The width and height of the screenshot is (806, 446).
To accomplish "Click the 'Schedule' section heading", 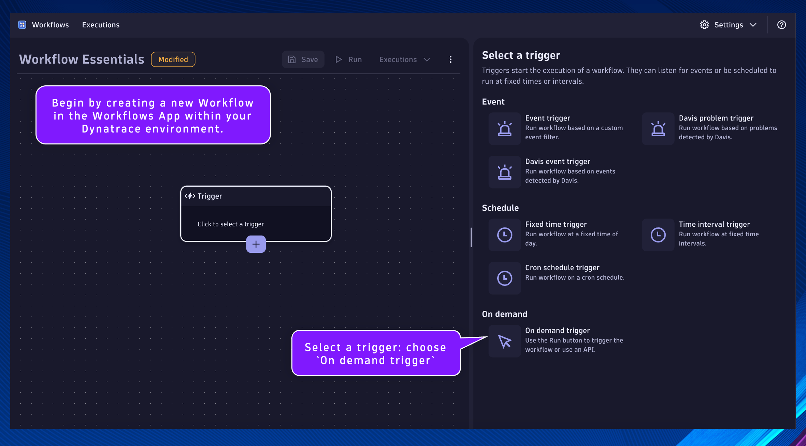I will pos(500,208).
